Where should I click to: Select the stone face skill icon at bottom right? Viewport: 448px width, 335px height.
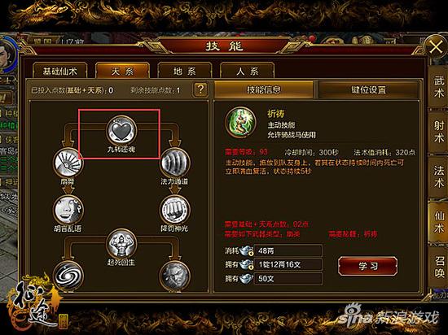coord(174,276)
